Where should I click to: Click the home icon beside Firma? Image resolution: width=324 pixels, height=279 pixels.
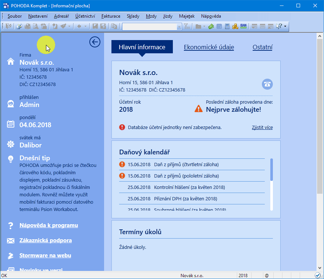click(x=11, y=61)
